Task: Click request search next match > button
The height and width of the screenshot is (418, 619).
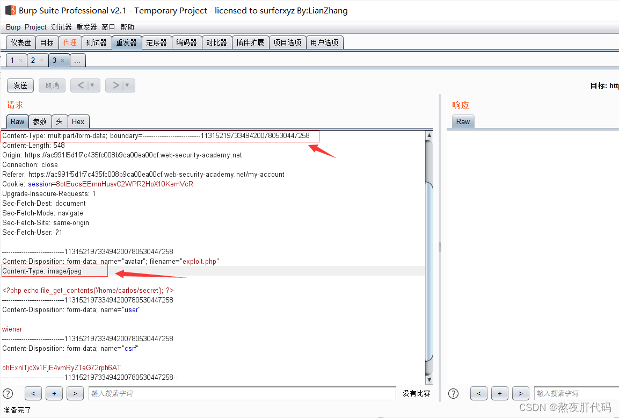Action: point(75,393)
